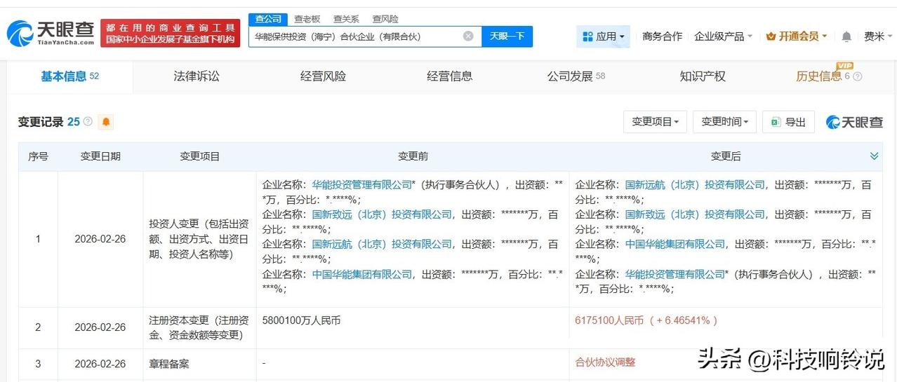Screen dimensions: 897x382
Task: Click the 天眼一下 search button
Action: [x=507, y=36]
